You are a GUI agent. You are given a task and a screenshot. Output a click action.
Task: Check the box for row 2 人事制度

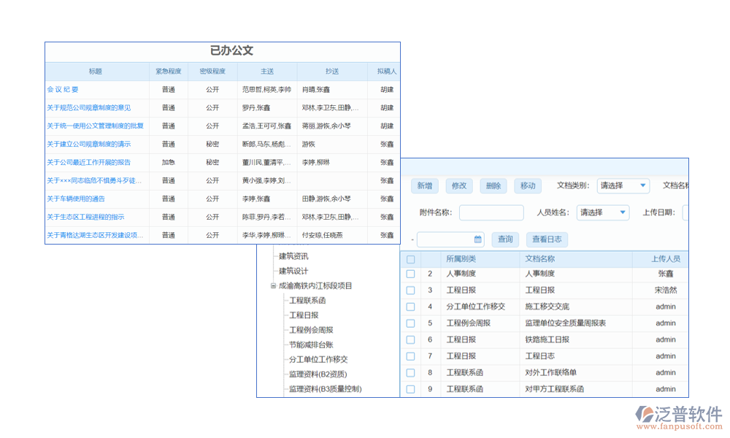click(410, 274)
